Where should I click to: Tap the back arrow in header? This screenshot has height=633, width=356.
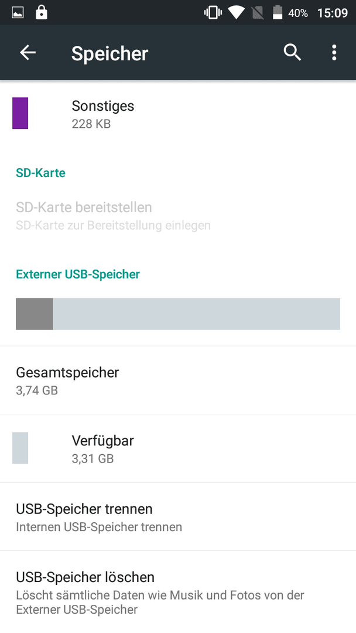pos(28,53)
